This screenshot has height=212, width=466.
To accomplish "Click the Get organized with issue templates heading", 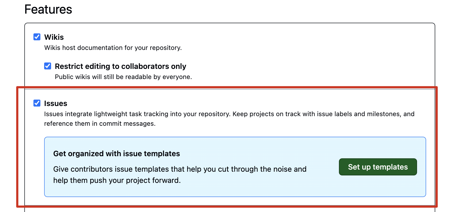I will [x=116, y=154].
